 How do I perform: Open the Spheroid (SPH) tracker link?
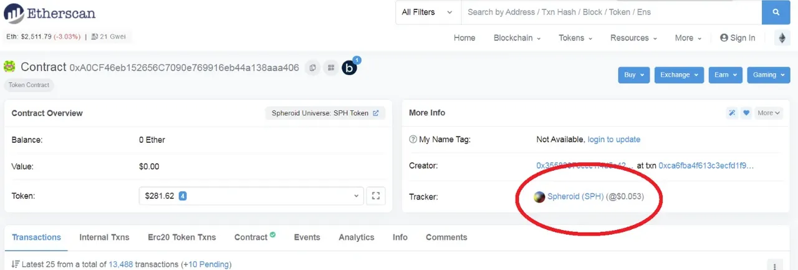pos(575,197)
